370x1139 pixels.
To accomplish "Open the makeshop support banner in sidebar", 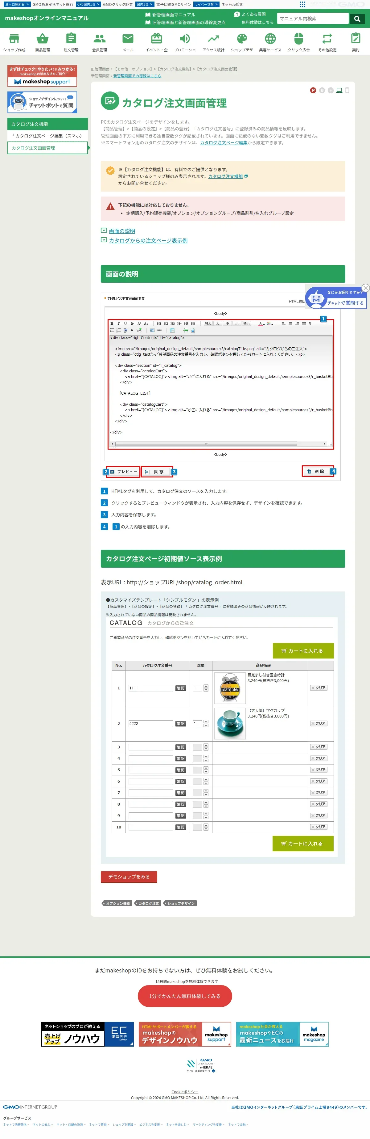I will pyautogui.click(x=42, y=76).
